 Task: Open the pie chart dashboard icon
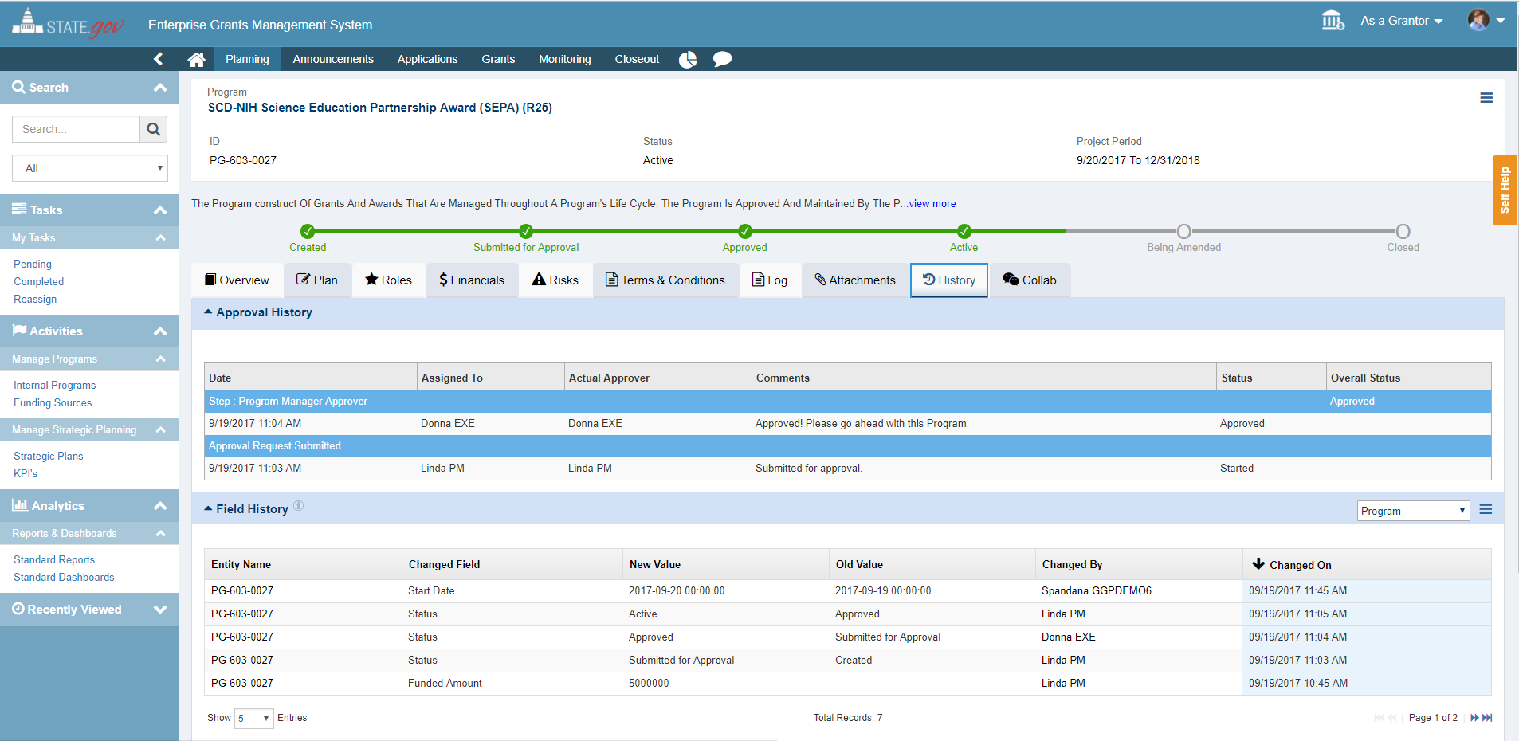click(x=688, y=59)
